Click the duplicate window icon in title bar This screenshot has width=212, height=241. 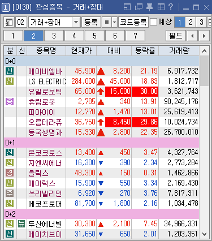pyautogui.click(x=139, y=7)
